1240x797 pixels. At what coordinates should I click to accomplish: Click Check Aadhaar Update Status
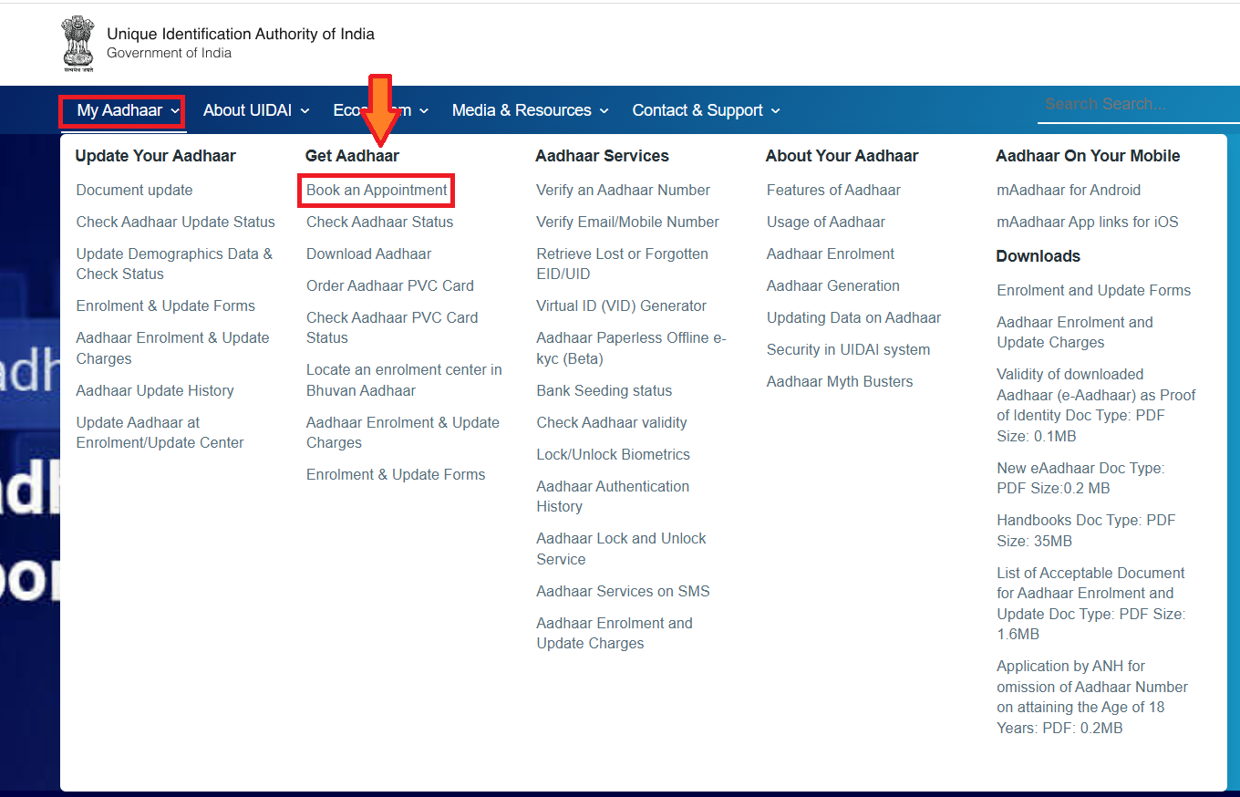(176, 223)
